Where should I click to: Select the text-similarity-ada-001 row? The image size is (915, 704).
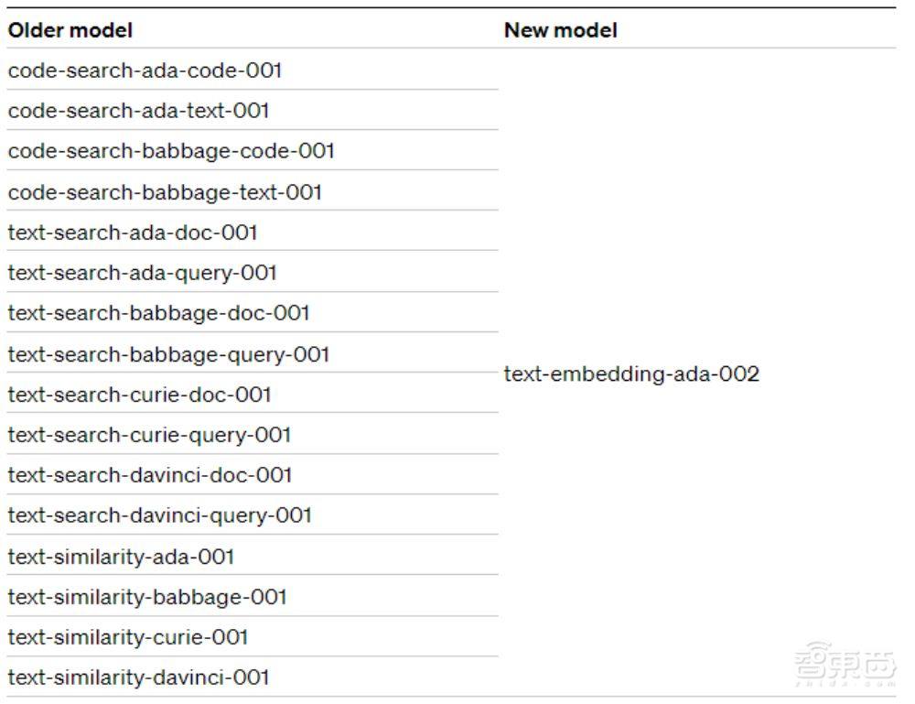pos(121,557)
